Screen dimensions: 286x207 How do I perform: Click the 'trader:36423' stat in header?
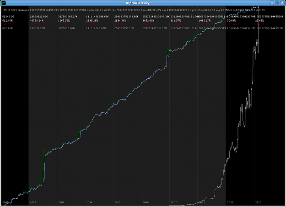tap(95, 10)
